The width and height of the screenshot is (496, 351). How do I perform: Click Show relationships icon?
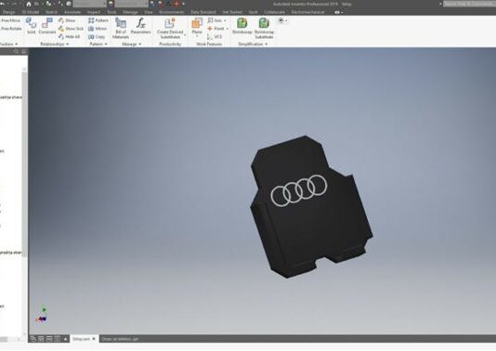point(61,20)
